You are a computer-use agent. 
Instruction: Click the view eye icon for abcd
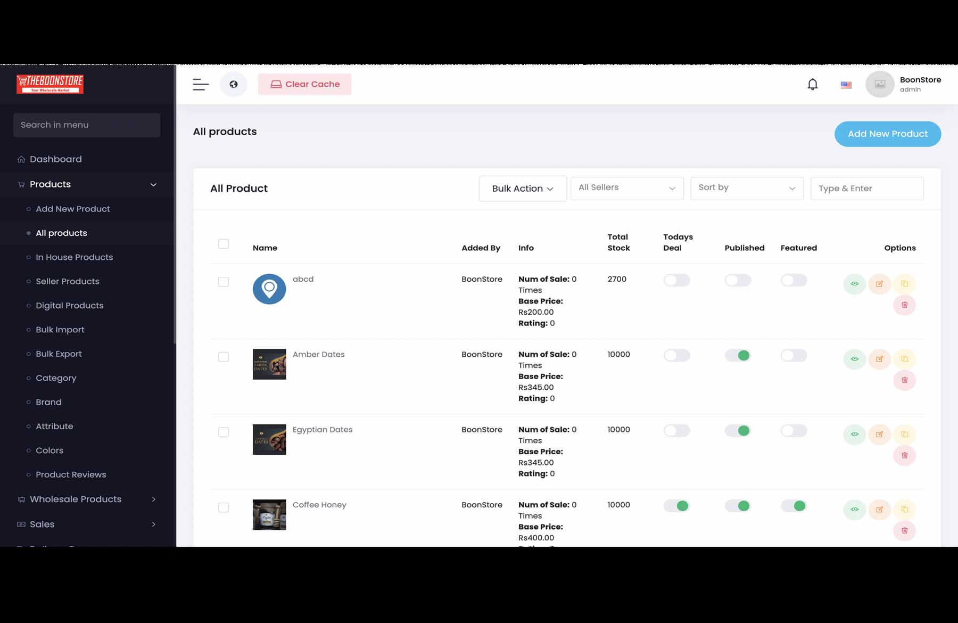pos(854,284)
